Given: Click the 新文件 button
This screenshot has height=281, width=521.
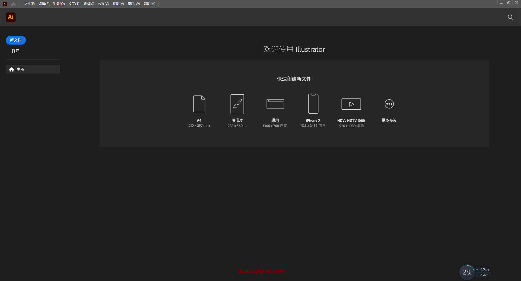Looking at the screenshot, I should coord(15,40).
